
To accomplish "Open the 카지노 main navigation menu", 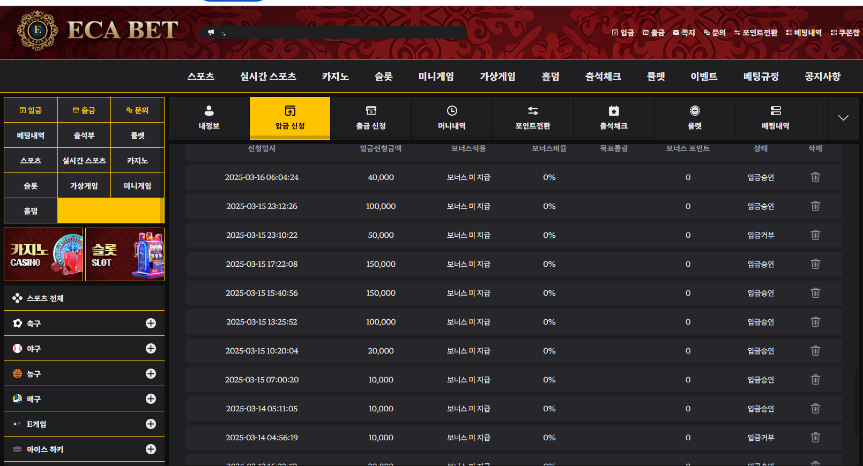I will click(335, 77).
